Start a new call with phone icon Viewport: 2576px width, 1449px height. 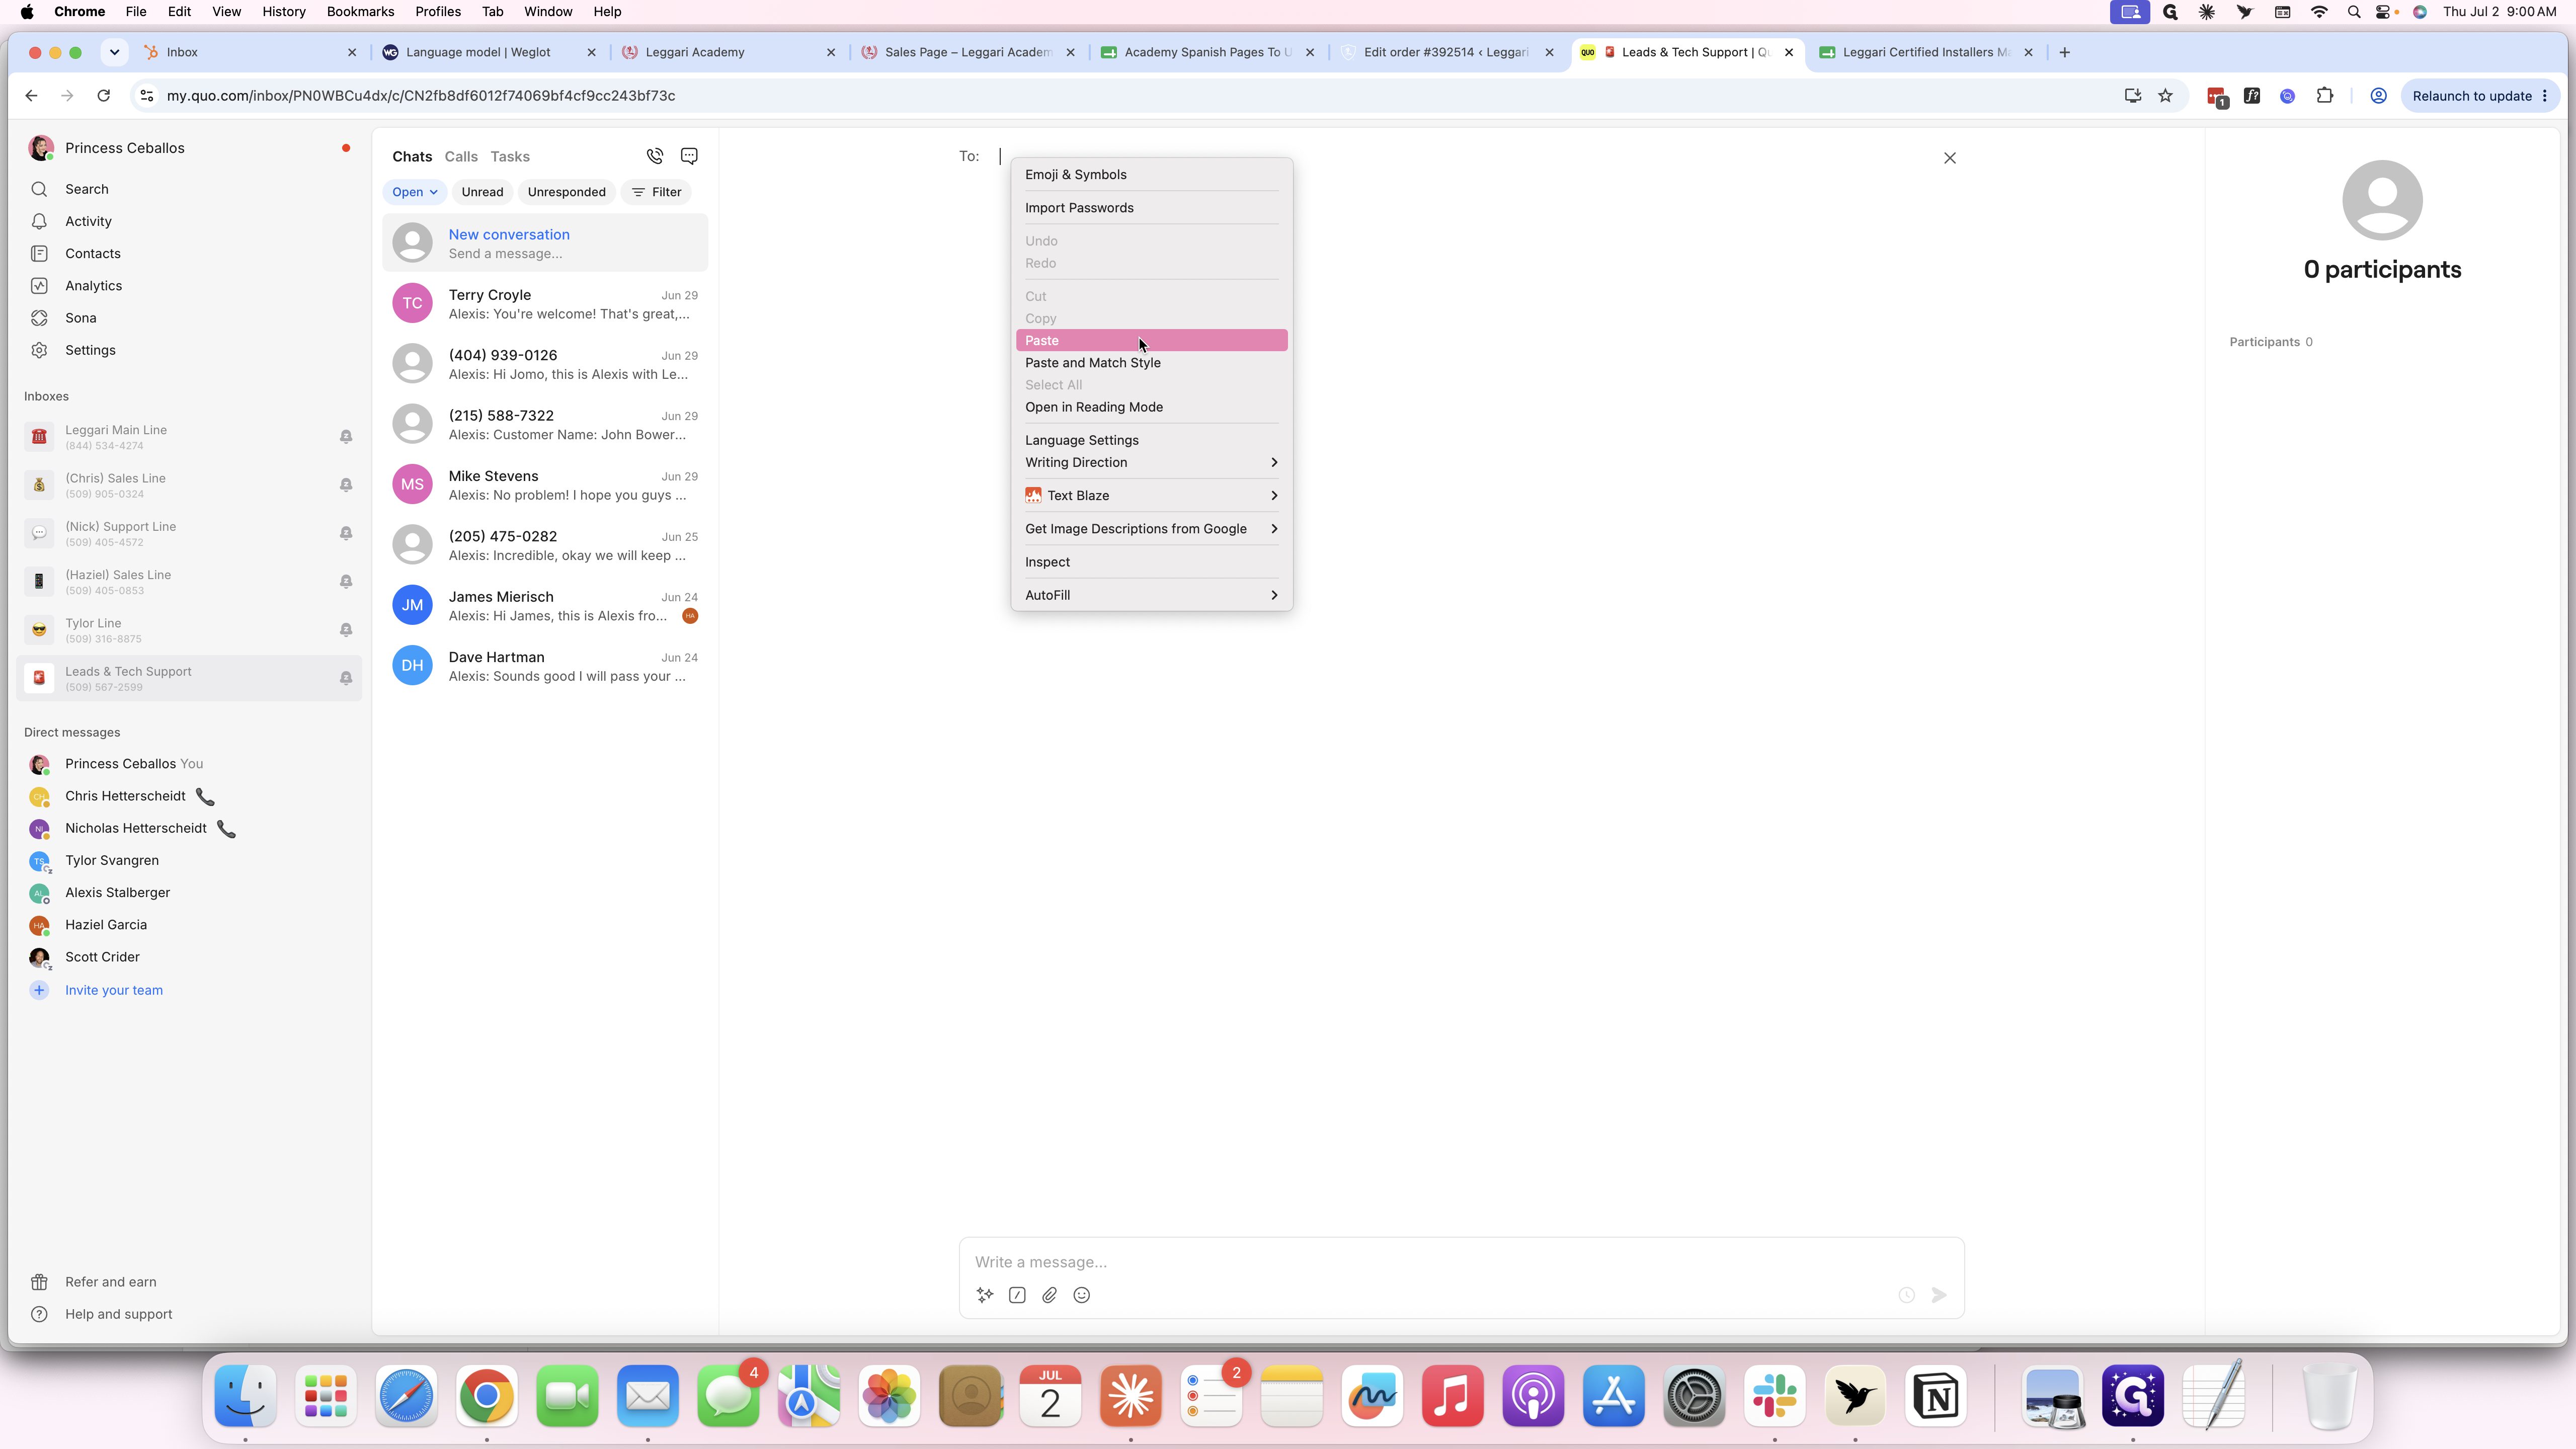point(654,156)
